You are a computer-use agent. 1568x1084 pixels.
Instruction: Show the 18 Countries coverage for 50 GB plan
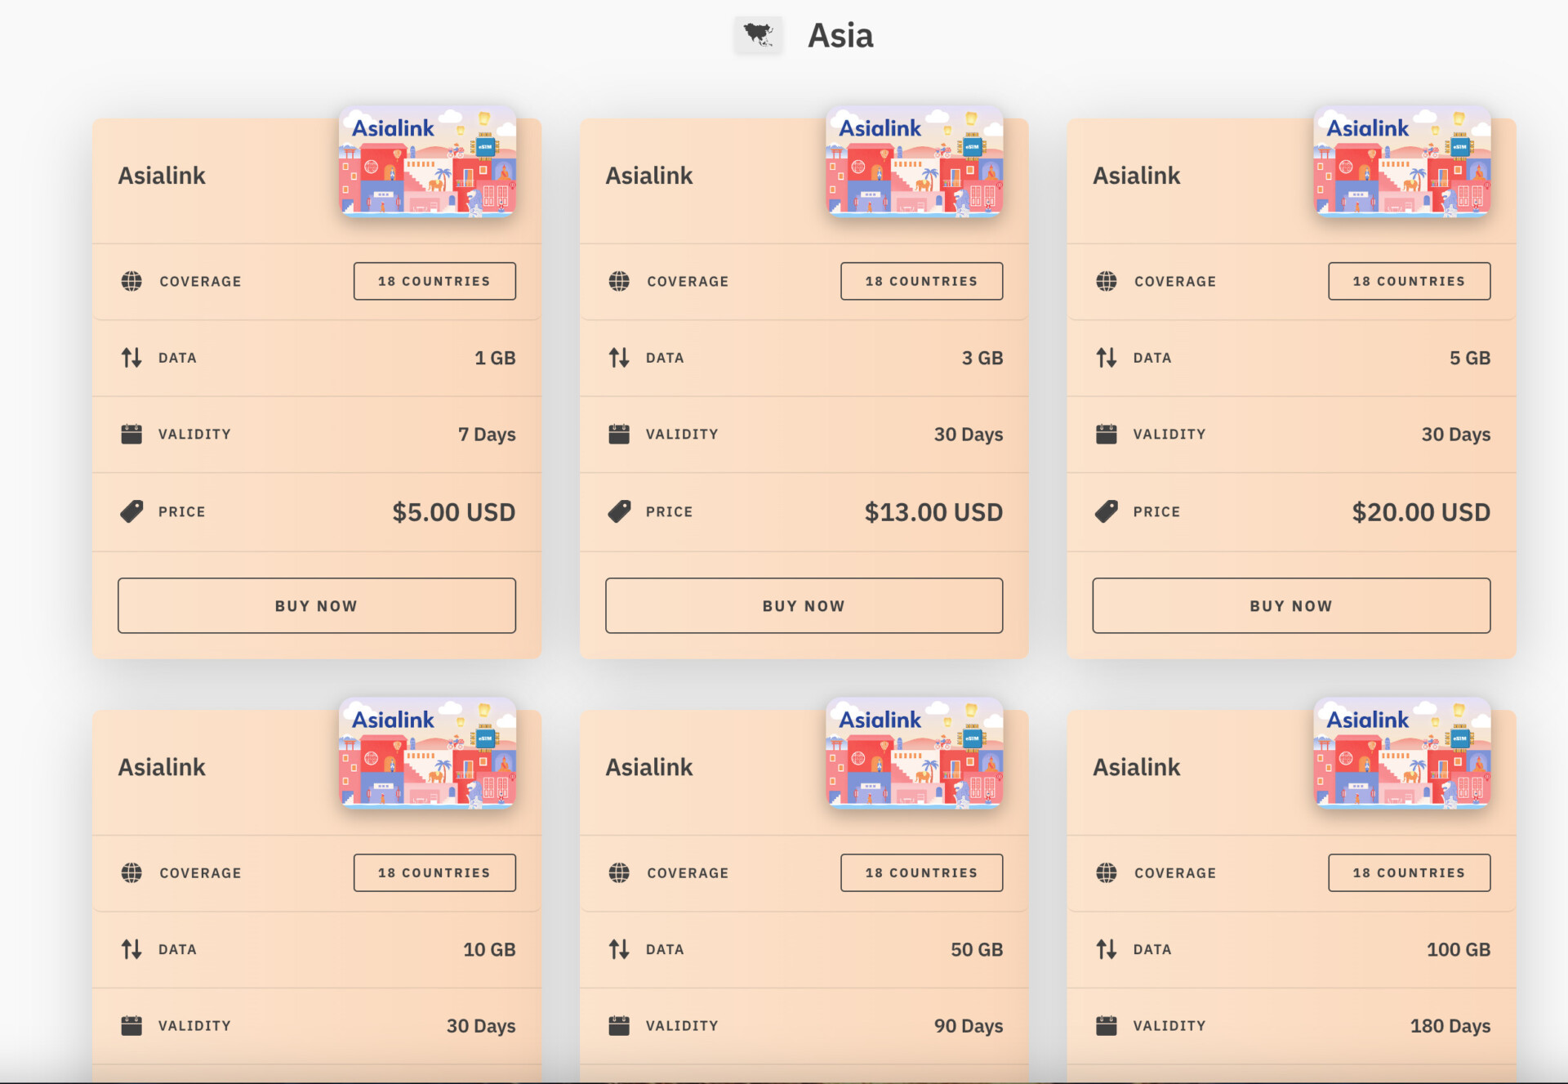(922, 872)
